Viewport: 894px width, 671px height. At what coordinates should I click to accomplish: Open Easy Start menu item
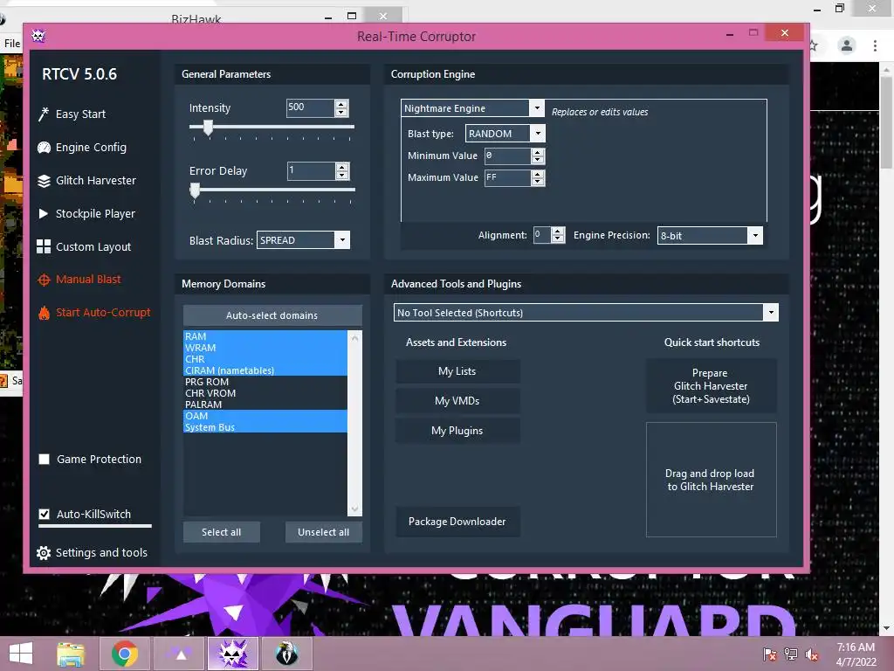pyautogui.click(x=80, y=114)
